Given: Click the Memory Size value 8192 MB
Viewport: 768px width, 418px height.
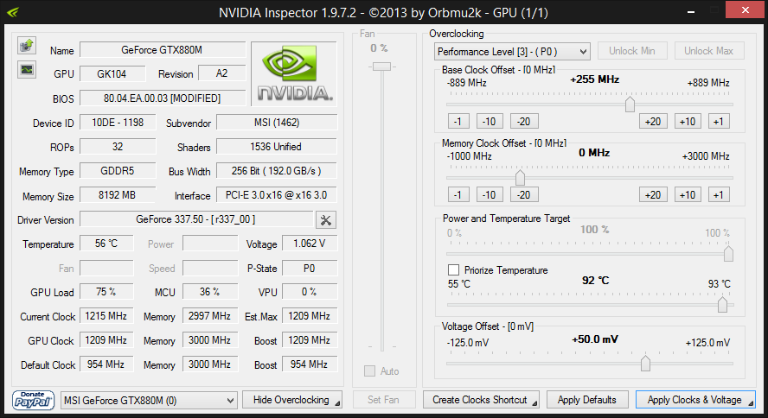Looking at the screenshot, I should 118,195.
